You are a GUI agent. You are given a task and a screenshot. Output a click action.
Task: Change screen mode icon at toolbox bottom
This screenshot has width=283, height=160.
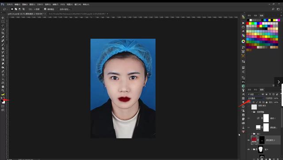pyautogui.click(x=3, y=110)
